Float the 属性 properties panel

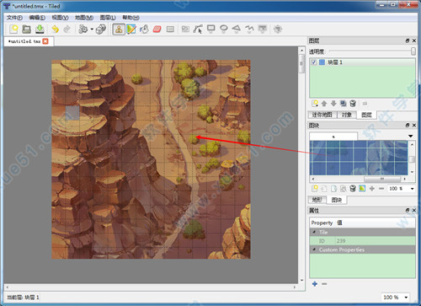coord(408,210)
